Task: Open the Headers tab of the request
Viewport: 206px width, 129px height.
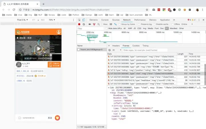Action: coord(116,46)
